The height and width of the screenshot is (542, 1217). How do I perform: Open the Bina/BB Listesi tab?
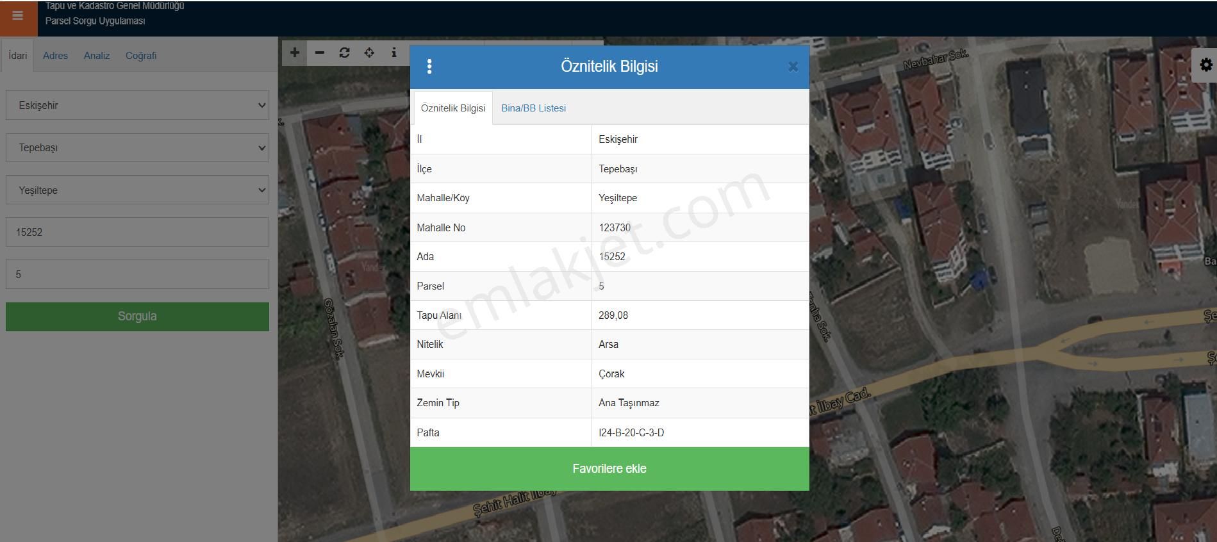[x=533, y=108]
